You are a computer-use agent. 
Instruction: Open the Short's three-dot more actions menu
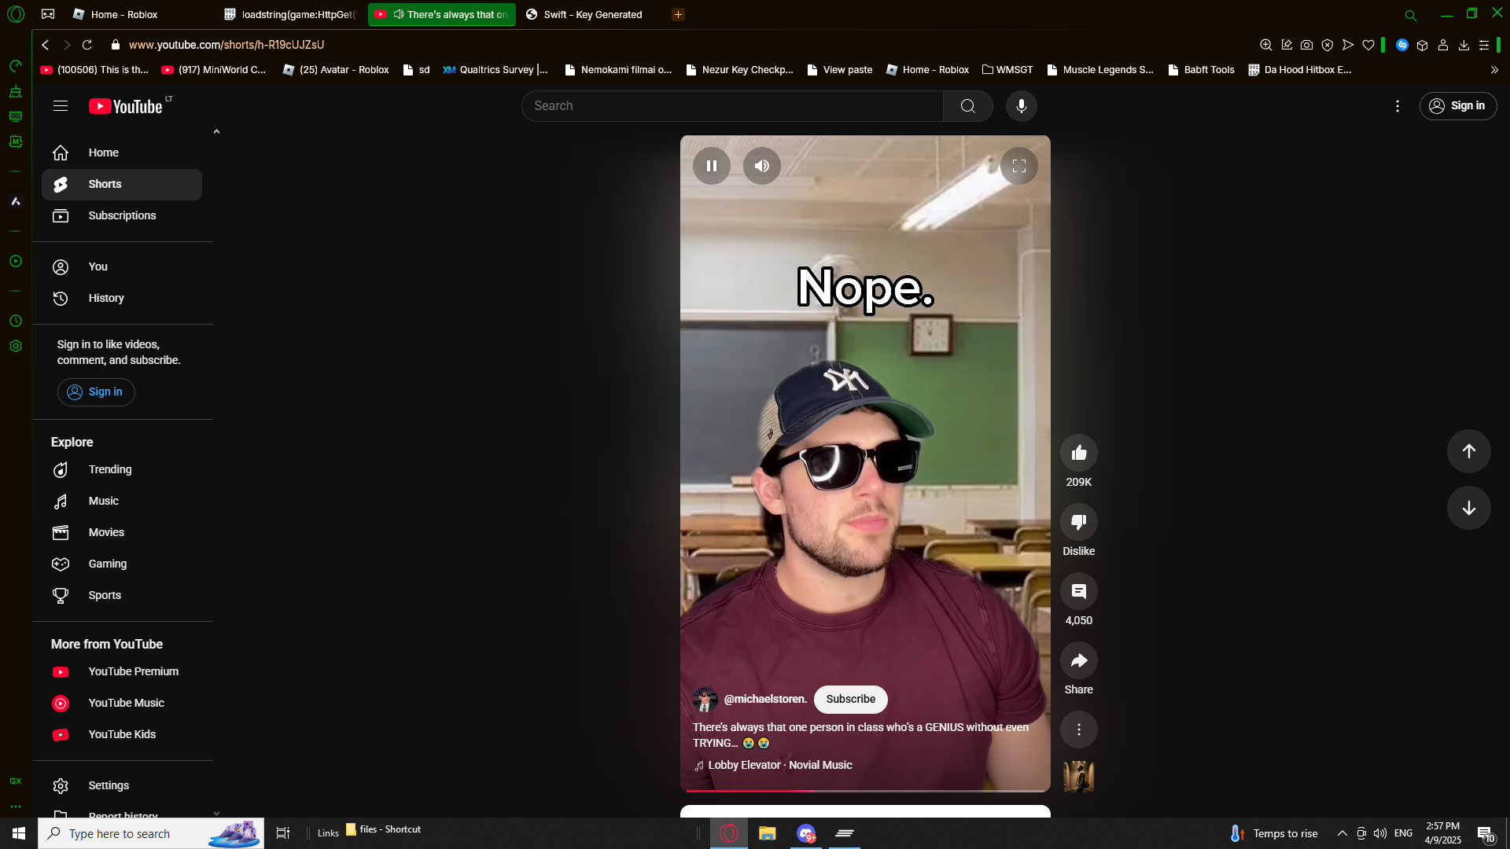1078,730
